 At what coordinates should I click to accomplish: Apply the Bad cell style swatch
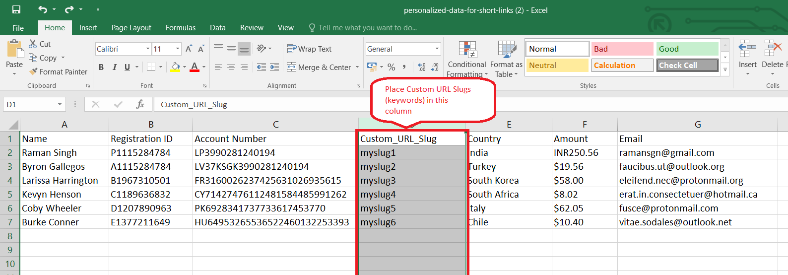point(622,49)
